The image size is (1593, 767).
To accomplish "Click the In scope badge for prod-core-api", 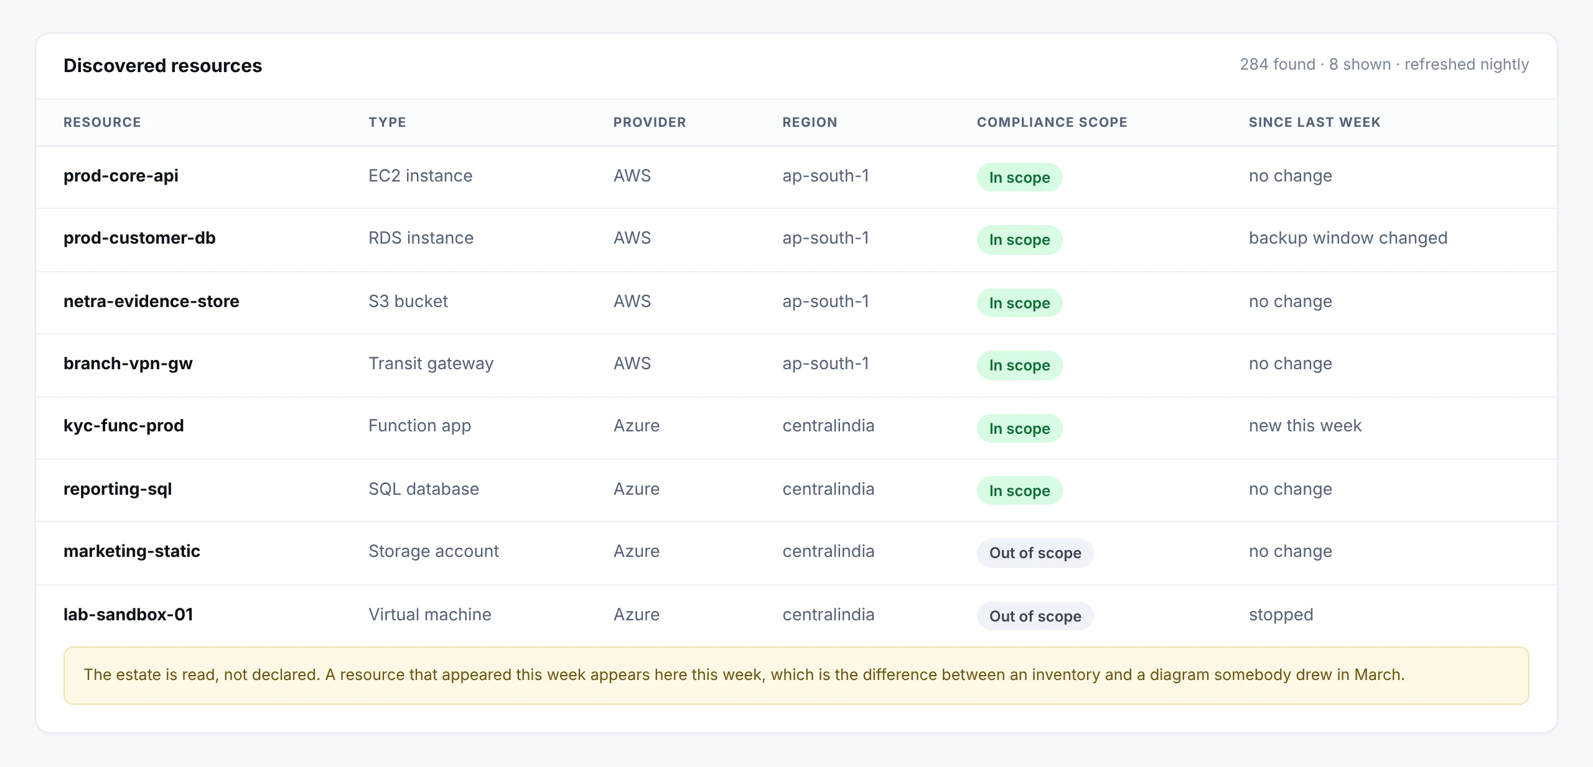I will pos(1019,177).
